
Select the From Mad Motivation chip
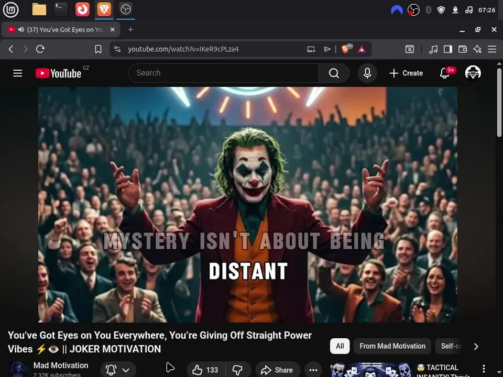(x=392, y=346)
